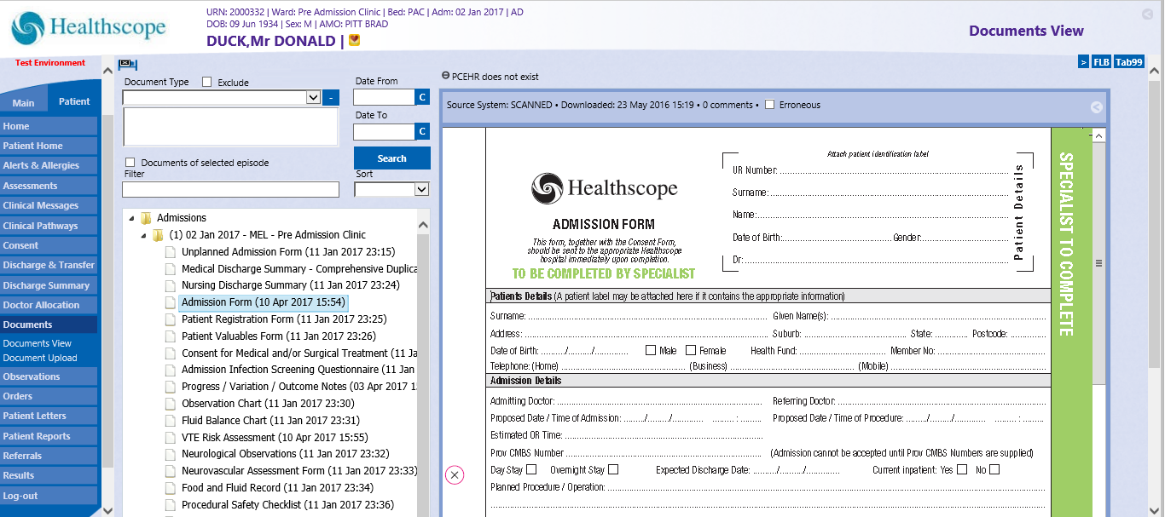The height and width of the screenshot is (517, 1165).
Task: Click the PCEHR does not exist status icon
Action: pos(445,76)
